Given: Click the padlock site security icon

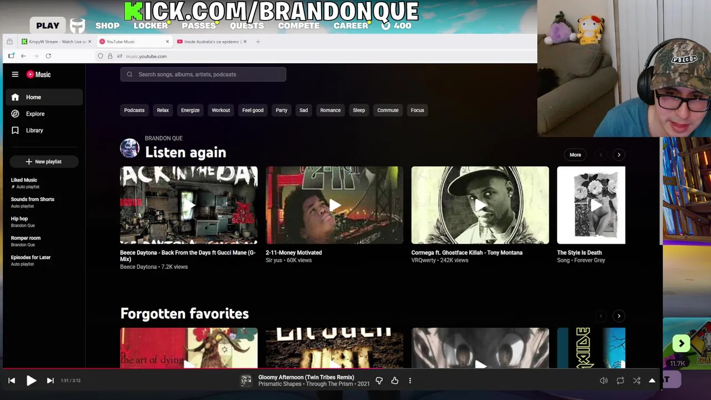Looking at the screenshot, I should (x=110, y=56).
